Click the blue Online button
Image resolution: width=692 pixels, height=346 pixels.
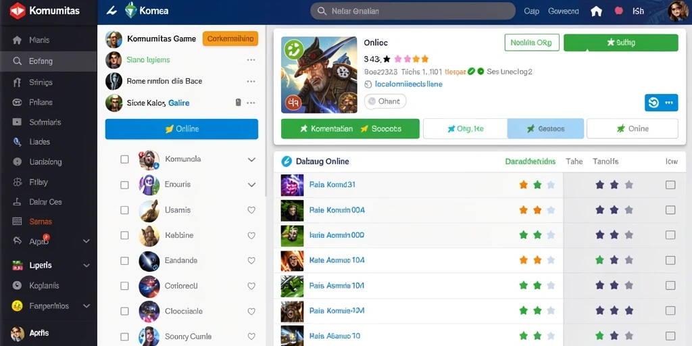(181, 129)
